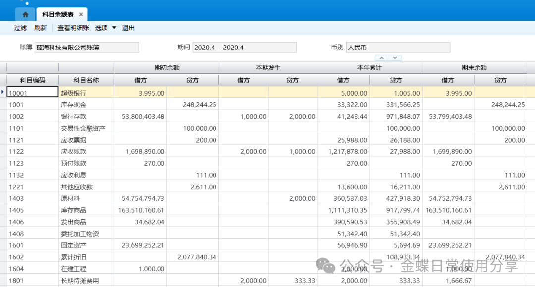Click the 期间 field 2020.4 -- 2020.4
The width and height of the screenshot is (535, 287).
point(244,48)
